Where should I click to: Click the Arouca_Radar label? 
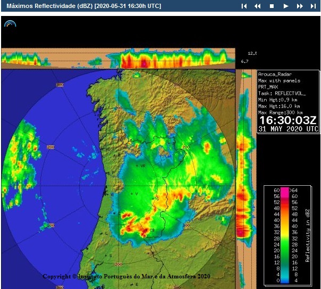coord(275,74)
